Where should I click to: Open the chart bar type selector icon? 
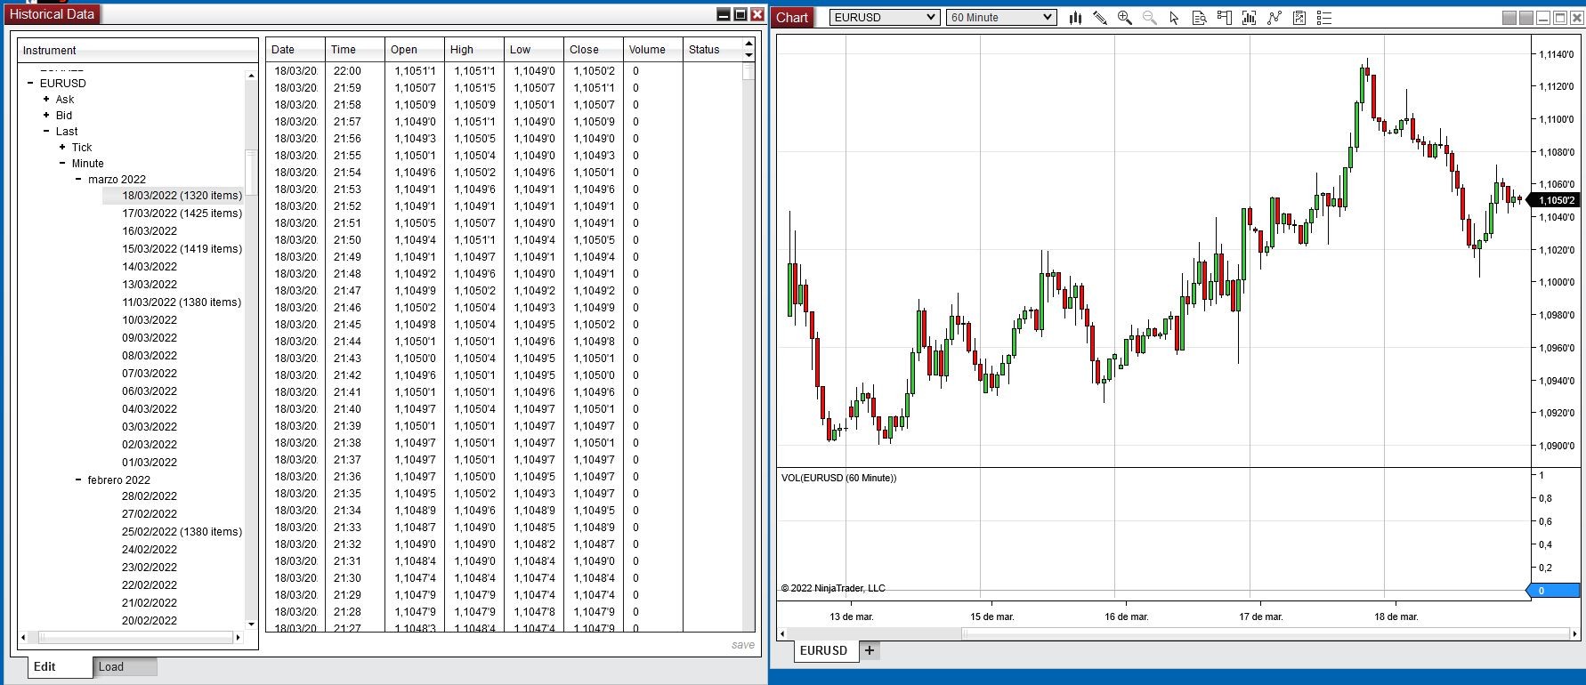point(1075,18)
